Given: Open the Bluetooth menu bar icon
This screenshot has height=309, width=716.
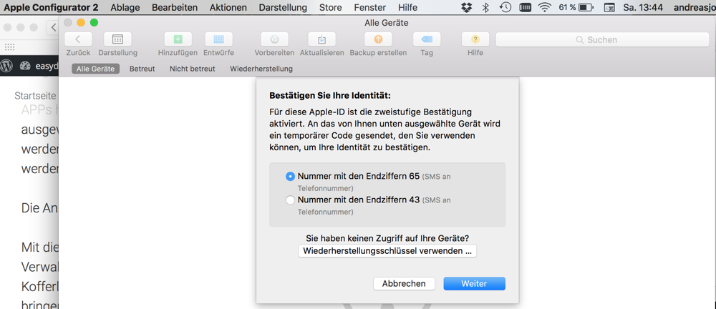Looking at the screenshot, I should click(486, 7).
